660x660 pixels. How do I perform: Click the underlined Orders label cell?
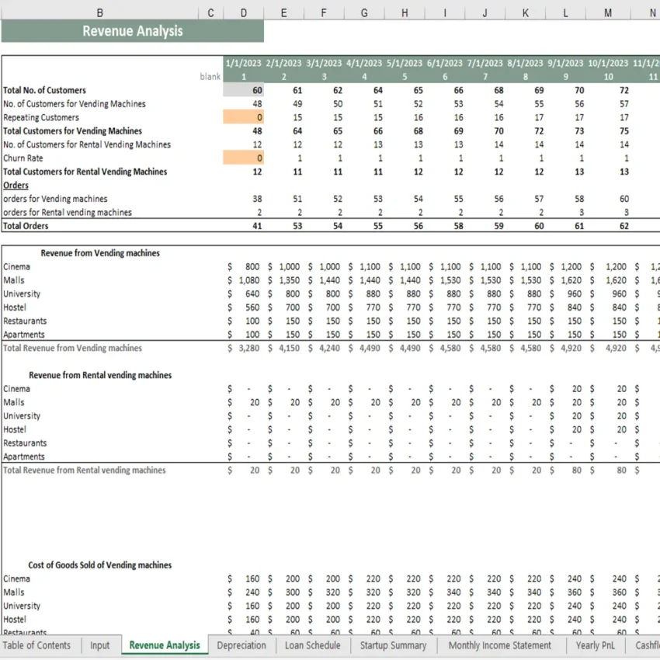(16, 185)
